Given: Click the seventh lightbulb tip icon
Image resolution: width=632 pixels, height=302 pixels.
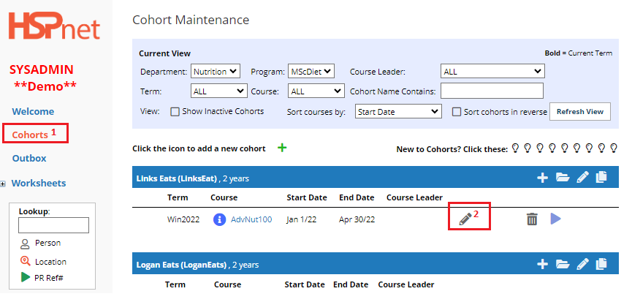Looking at the screenshot, I should tap(589, 148).
